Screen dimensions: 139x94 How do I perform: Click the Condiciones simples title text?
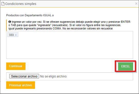point(21,4)
